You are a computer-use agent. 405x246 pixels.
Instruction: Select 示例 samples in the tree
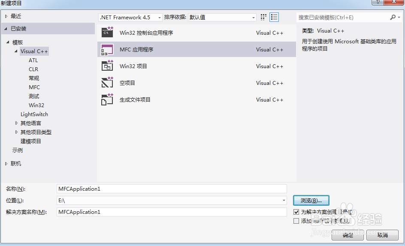pos(18,150)
